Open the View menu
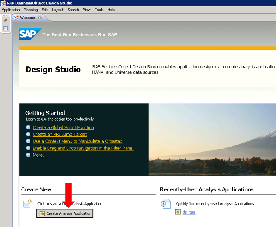This screenshot has height=227, width=277. [x=87, y=10]
